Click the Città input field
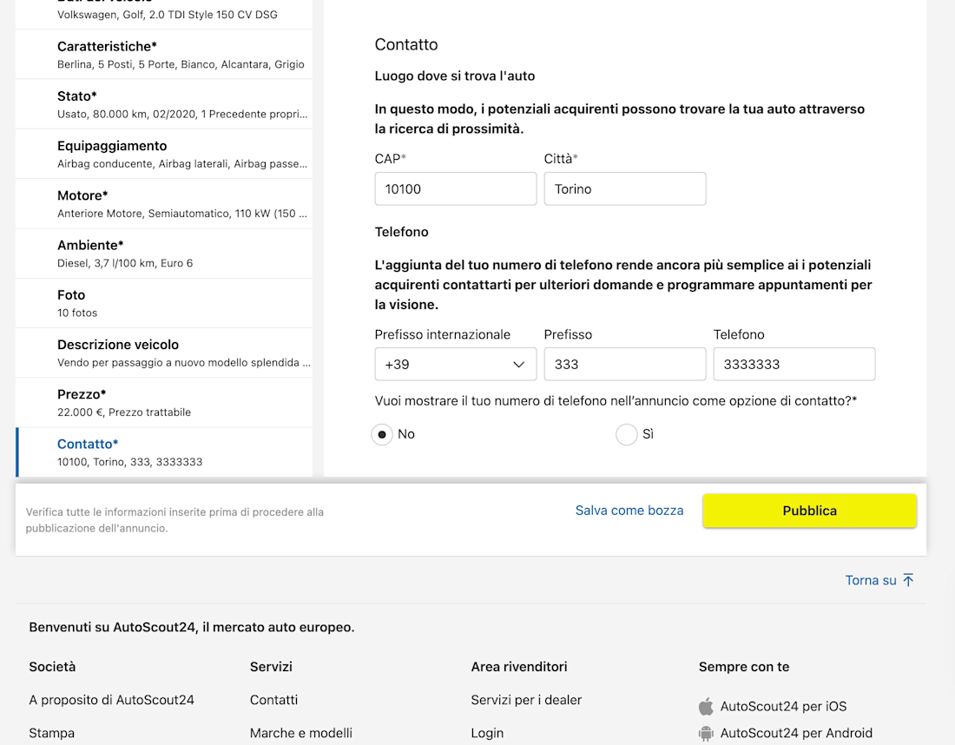This screenshot has width=955, height=745. (x=624, y=188)
